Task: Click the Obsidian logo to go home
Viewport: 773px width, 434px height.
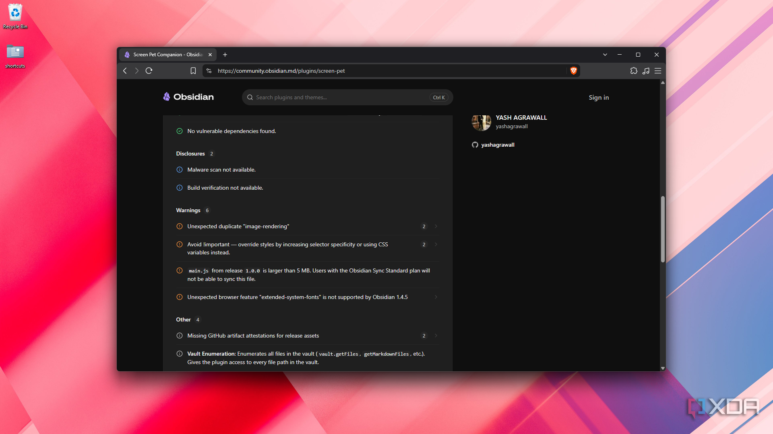Action: pos(188,97)
